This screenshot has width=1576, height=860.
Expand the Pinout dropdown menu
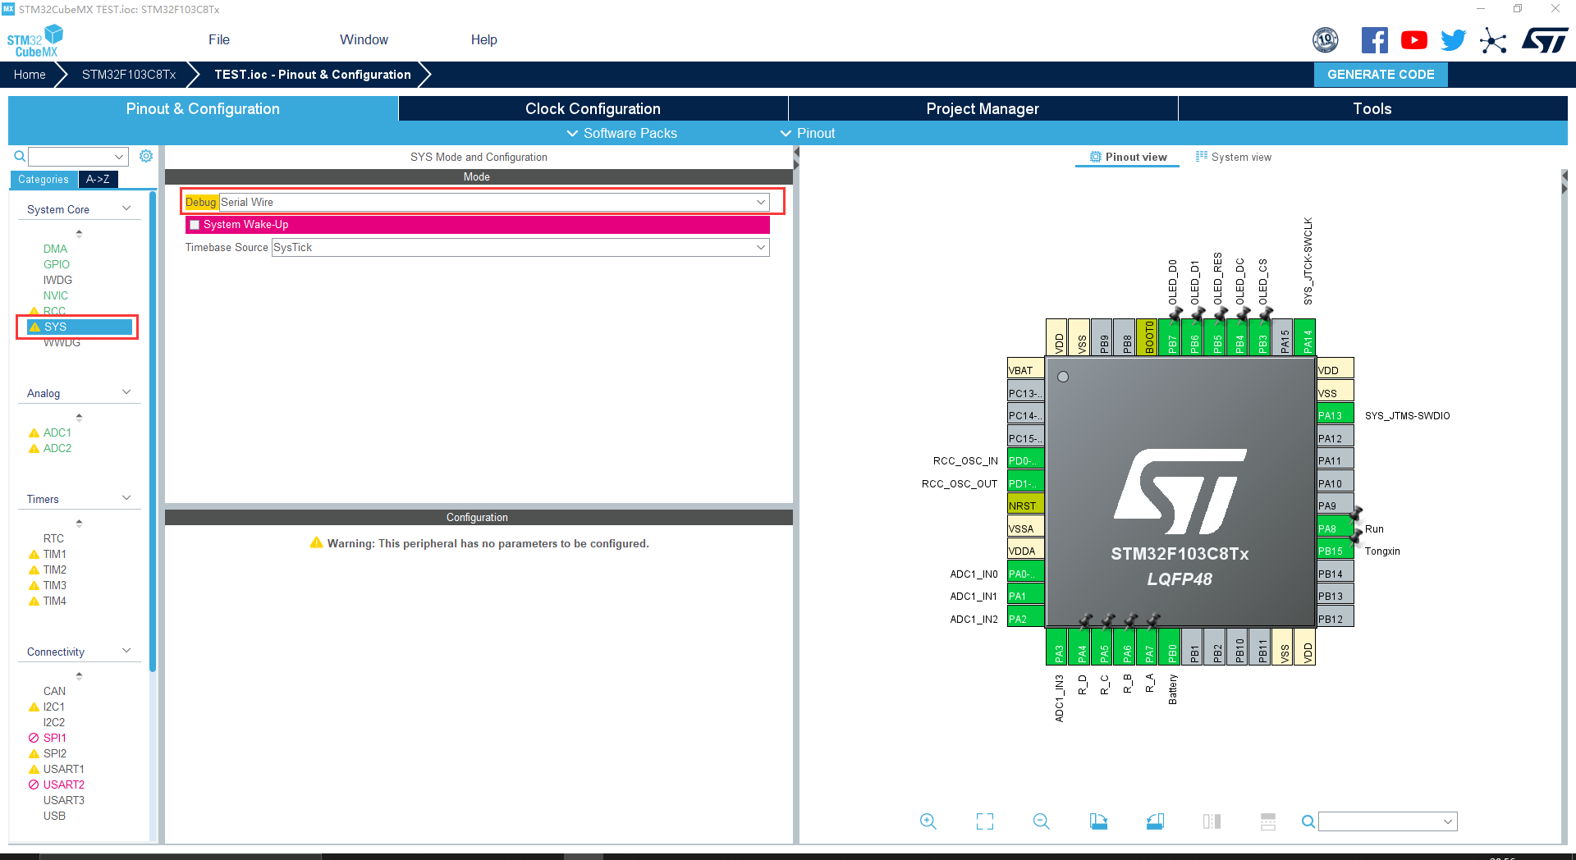tap(808, 133)
